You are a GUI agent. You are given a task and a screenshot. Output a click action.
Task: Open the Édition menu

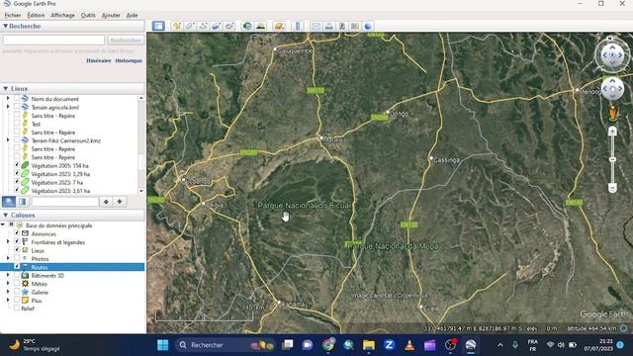click(x=36, y=15)
